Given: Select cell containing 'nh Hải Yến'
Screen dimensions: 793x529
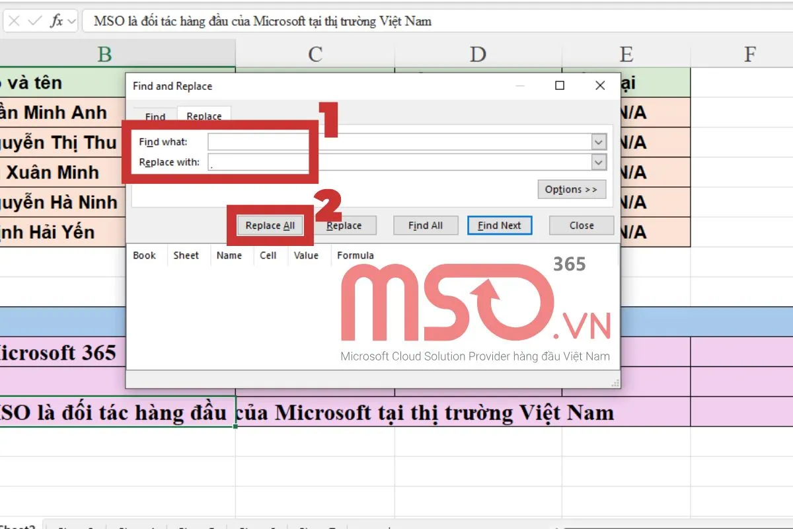Looking at the screenshot, I should (63, 231).
